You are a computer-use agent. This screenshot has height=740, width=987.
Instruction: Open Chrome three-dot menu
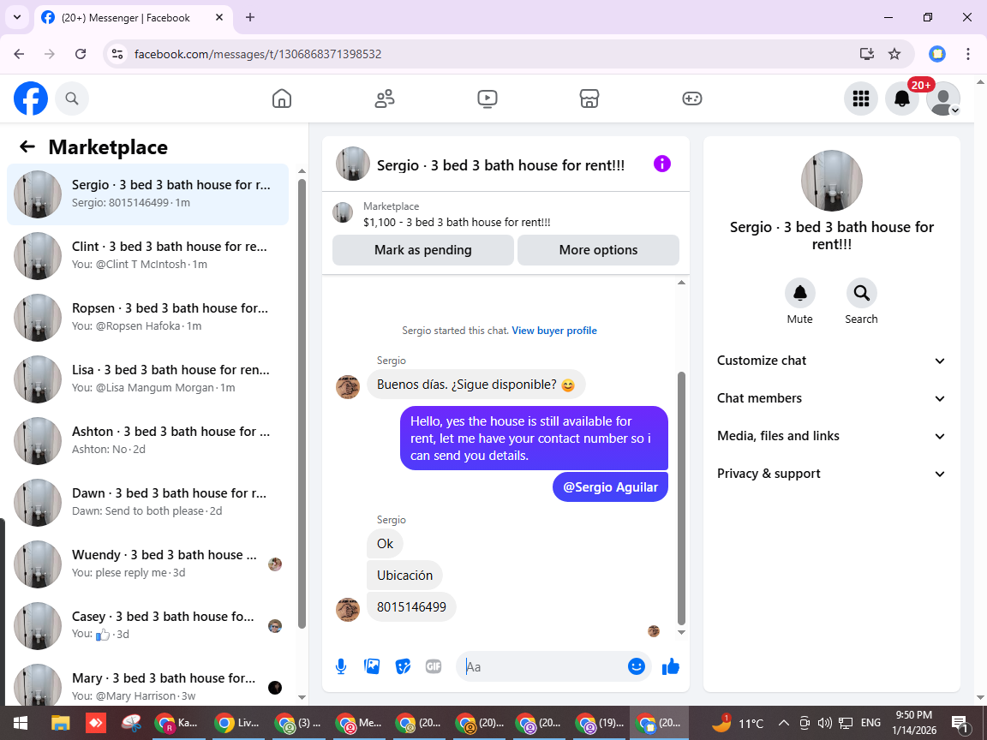tap(968, 54)
